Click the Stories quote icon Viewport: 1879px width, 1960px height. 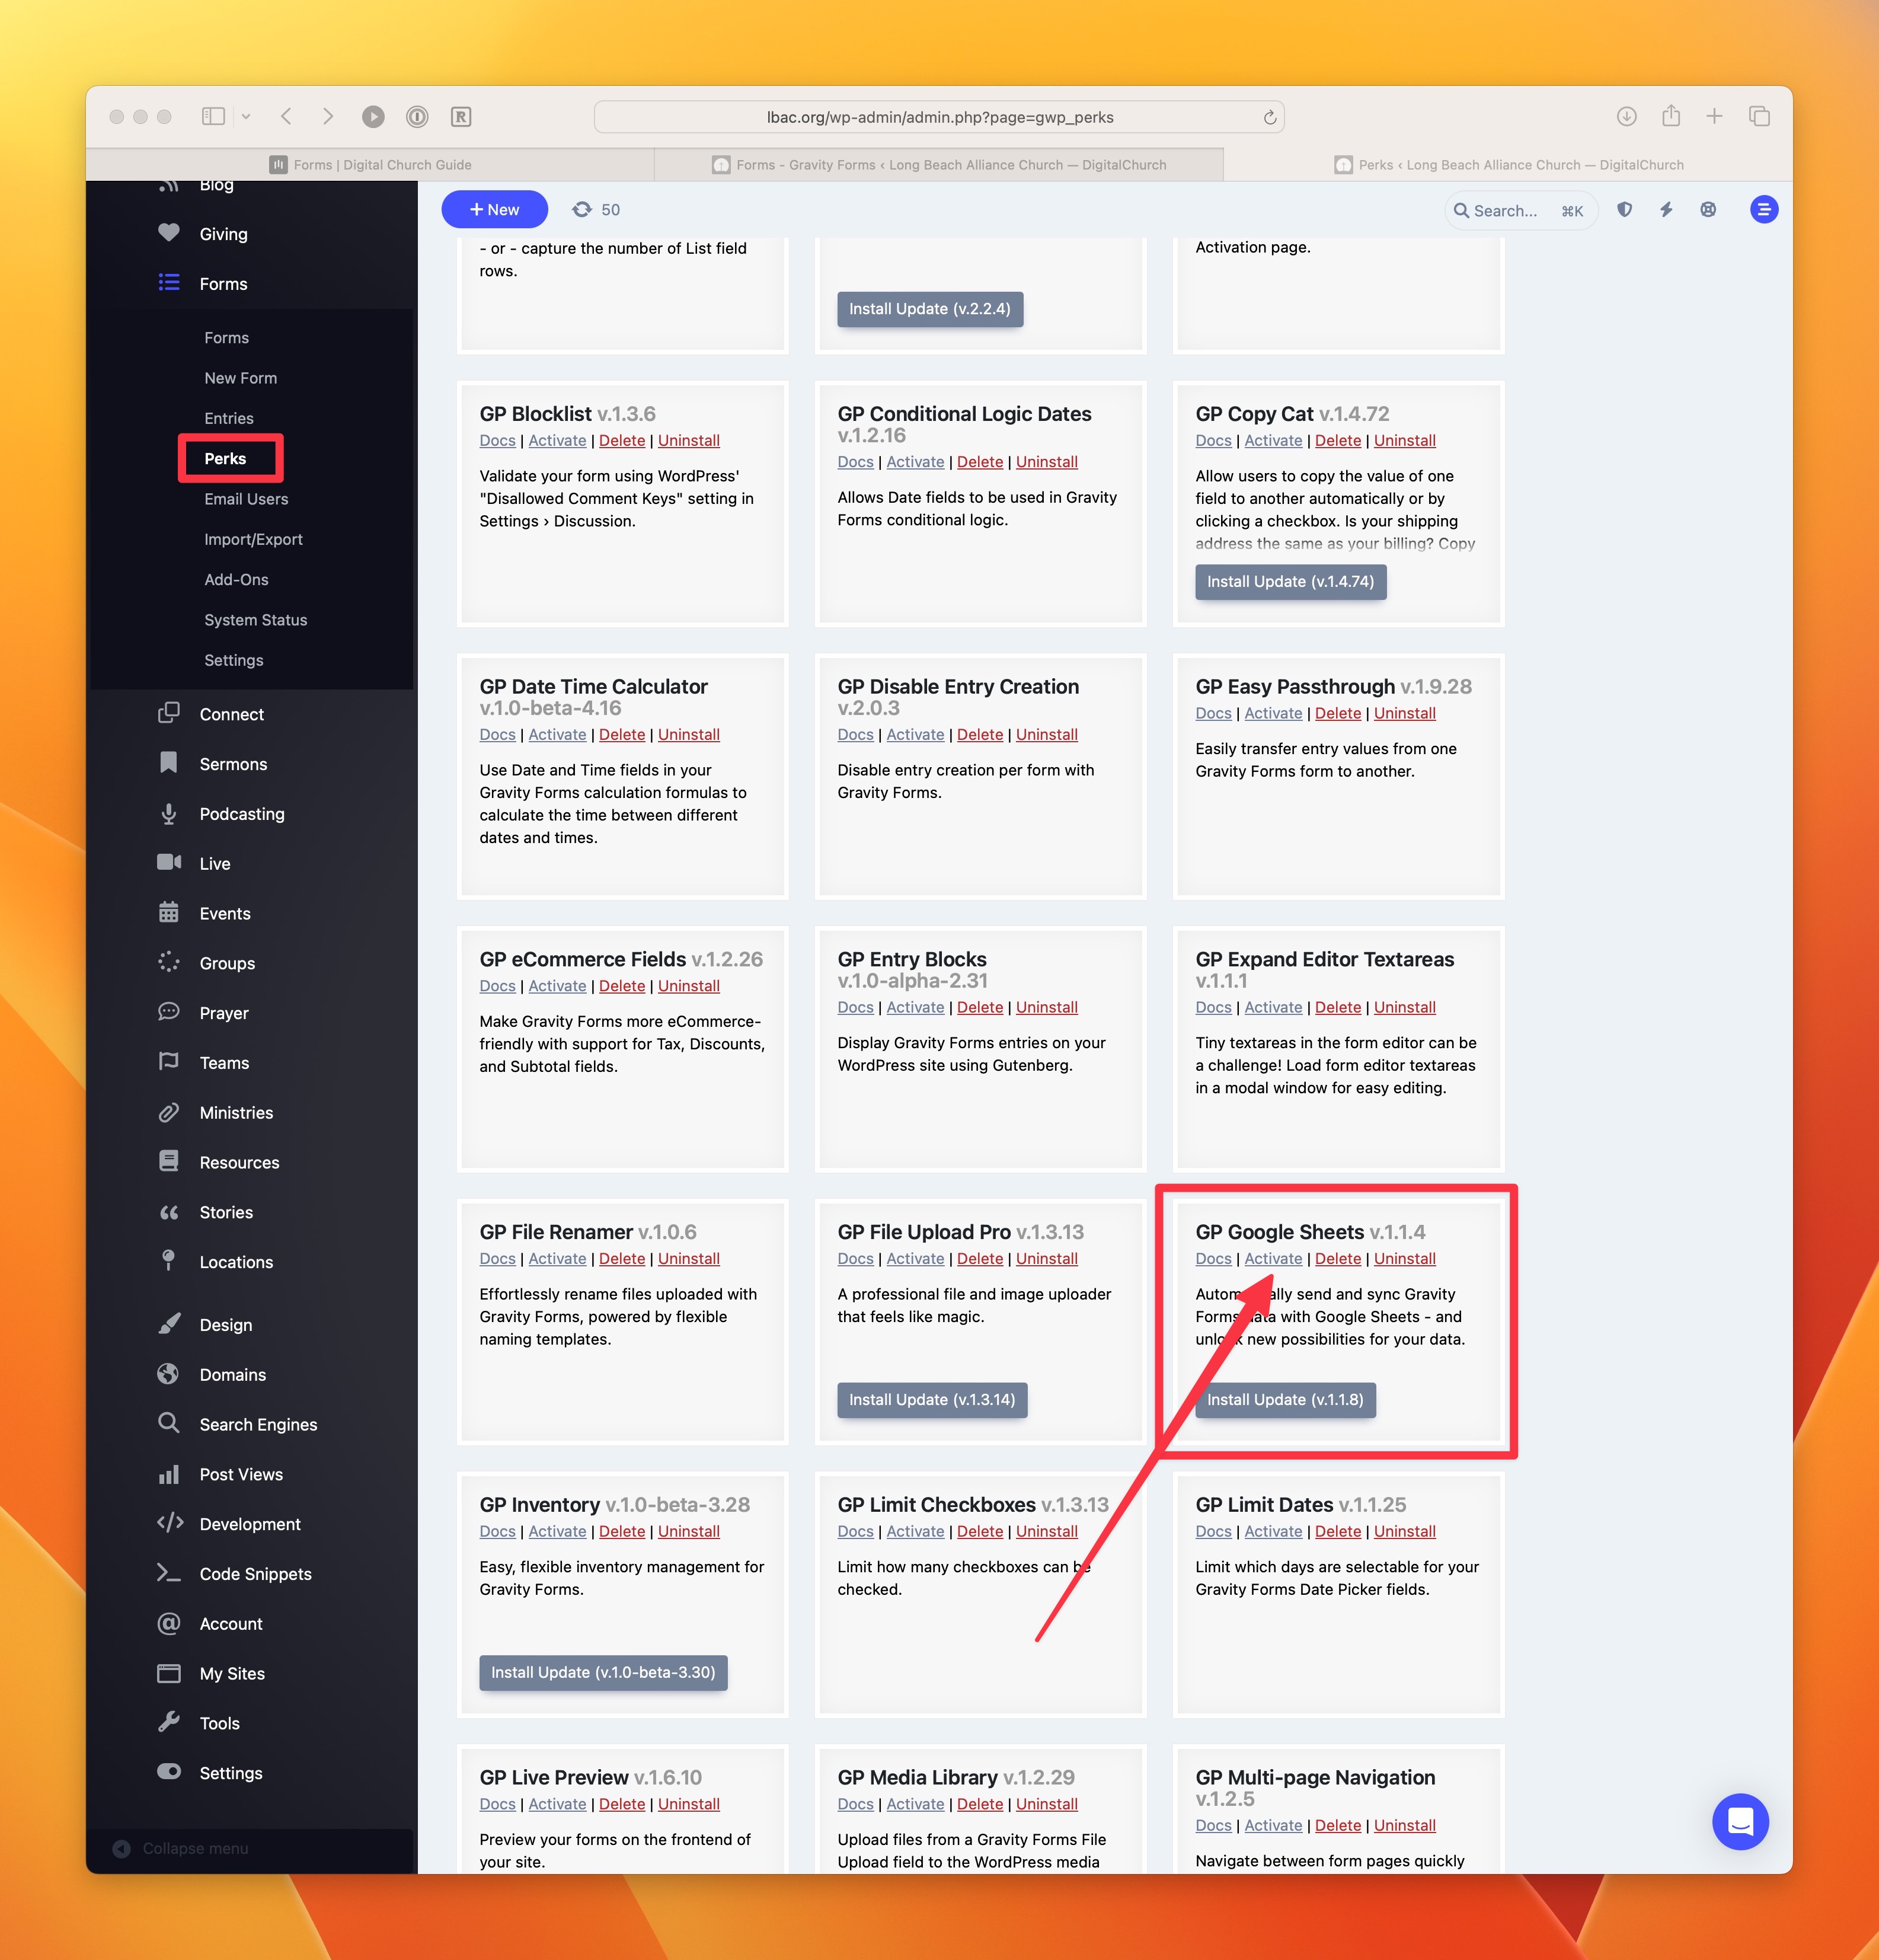point(169,1212)
